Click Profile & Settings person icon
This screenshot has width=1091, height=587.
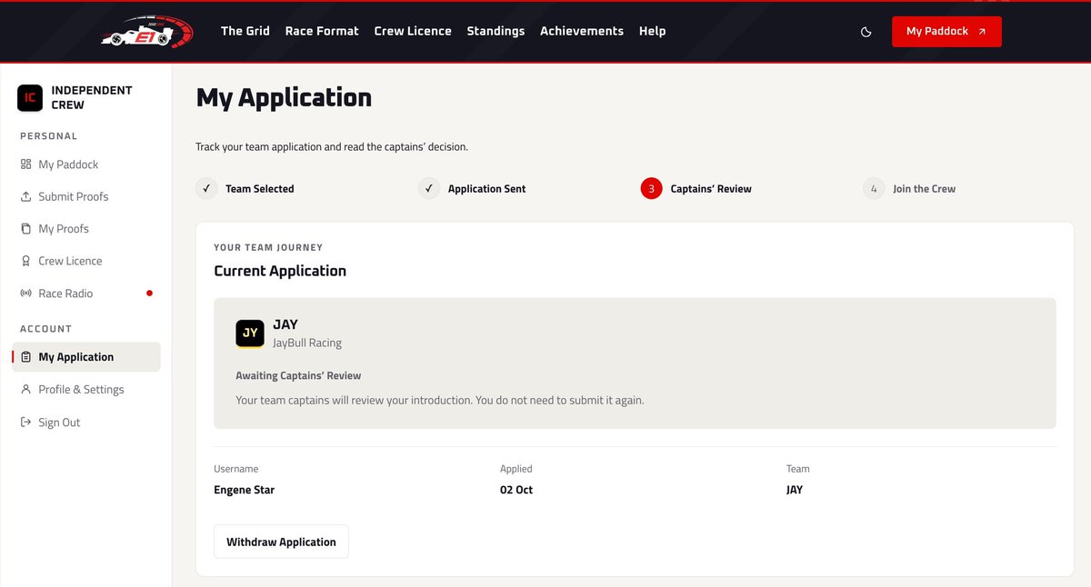[x=25, y=390]
